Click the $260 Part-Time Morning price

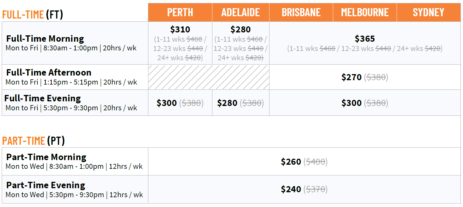coord(291,162)
